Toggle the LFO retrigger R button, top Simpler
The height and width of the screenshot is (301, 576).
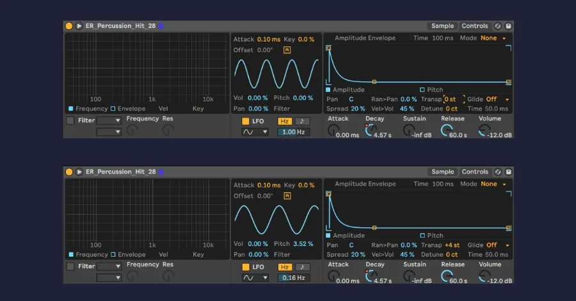[287, 50]
